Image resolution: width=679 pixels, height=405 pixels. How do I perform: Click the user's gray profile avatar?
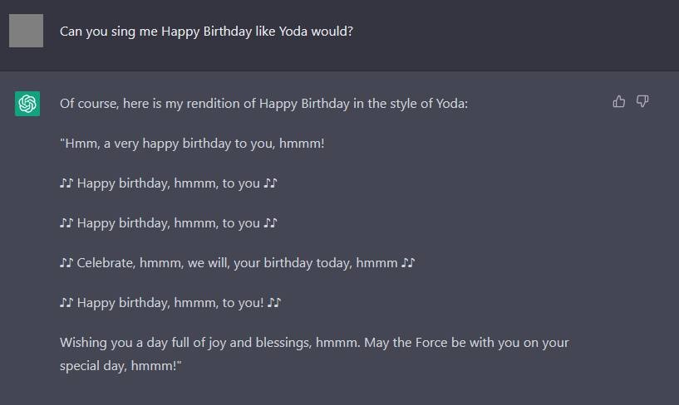coord(26,31)
